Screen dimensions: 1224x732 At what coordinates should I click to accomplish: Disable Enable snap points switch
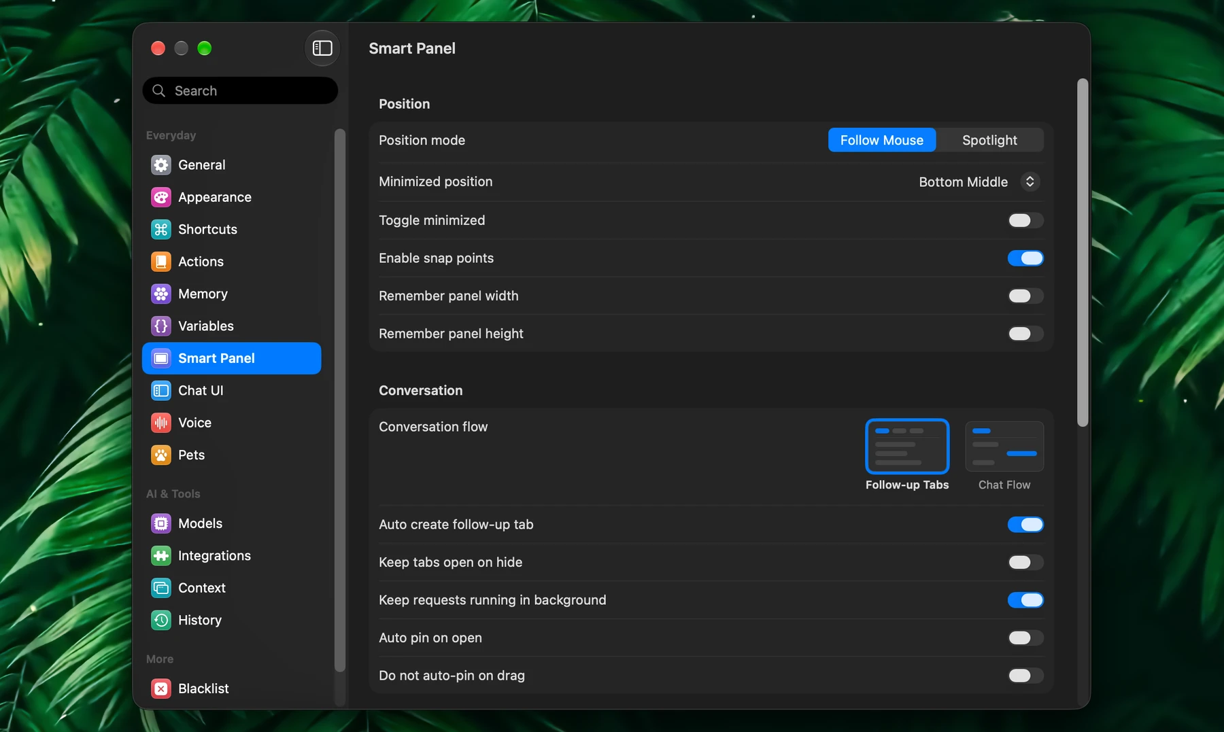coord(1025,258)
